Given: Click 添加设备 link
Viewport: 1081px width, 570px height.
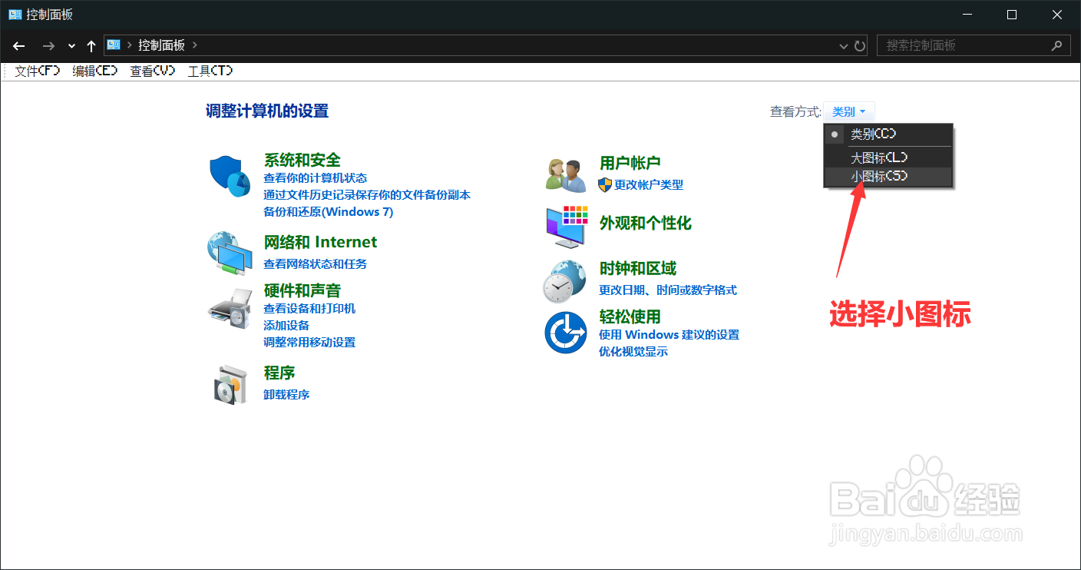Looking at the screenshot, I should click(x=286, y=326).
